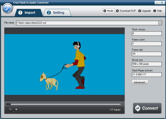
Task: Click the Movie size label
Action: click(137, 60)
